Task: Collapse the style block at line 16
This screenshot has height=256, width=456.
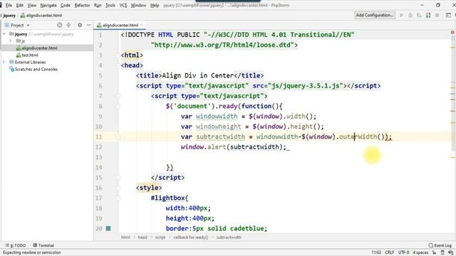Action: [x=118, y=188]
